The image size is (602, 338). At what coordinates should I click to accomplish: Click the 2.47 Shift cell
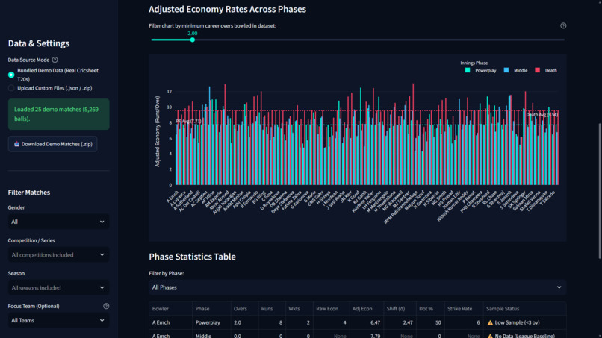click(400, 322)
